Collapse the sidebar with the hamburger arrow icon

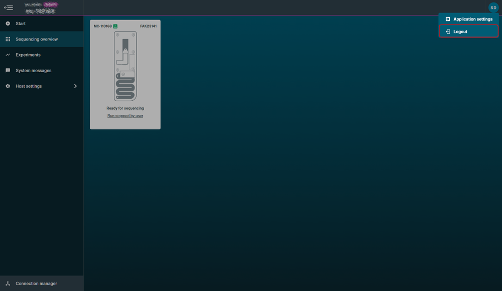[x=9, y=8]
